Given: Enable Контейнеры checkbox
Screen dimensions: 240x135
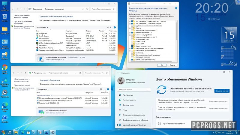Looking at the screenshot, I should point(132,53).
